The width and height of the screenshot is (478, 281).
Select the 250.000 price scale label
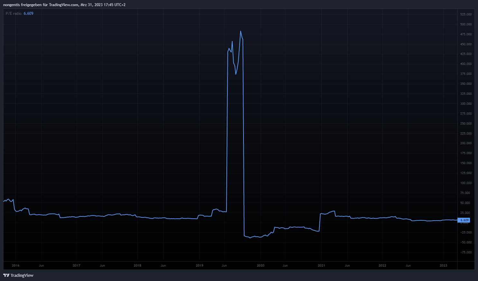(466, 124)
